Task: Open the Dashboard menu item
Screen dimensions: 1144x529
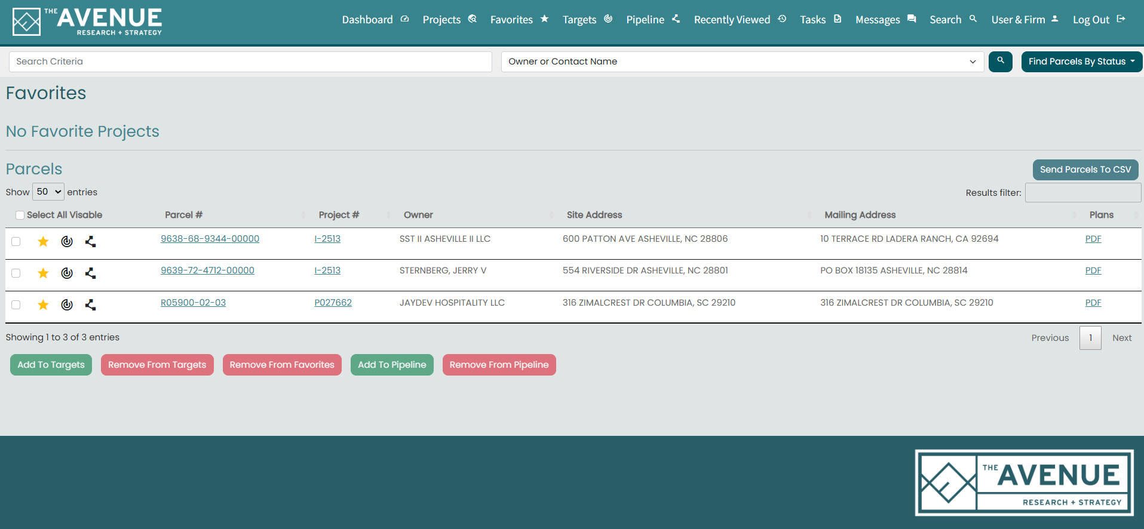Action: point(375,20)
